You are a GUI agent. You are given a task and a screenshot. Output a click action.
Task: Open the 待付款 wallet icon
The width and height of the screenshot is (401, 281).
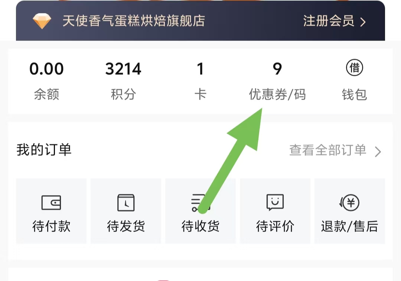click(51, 203)
